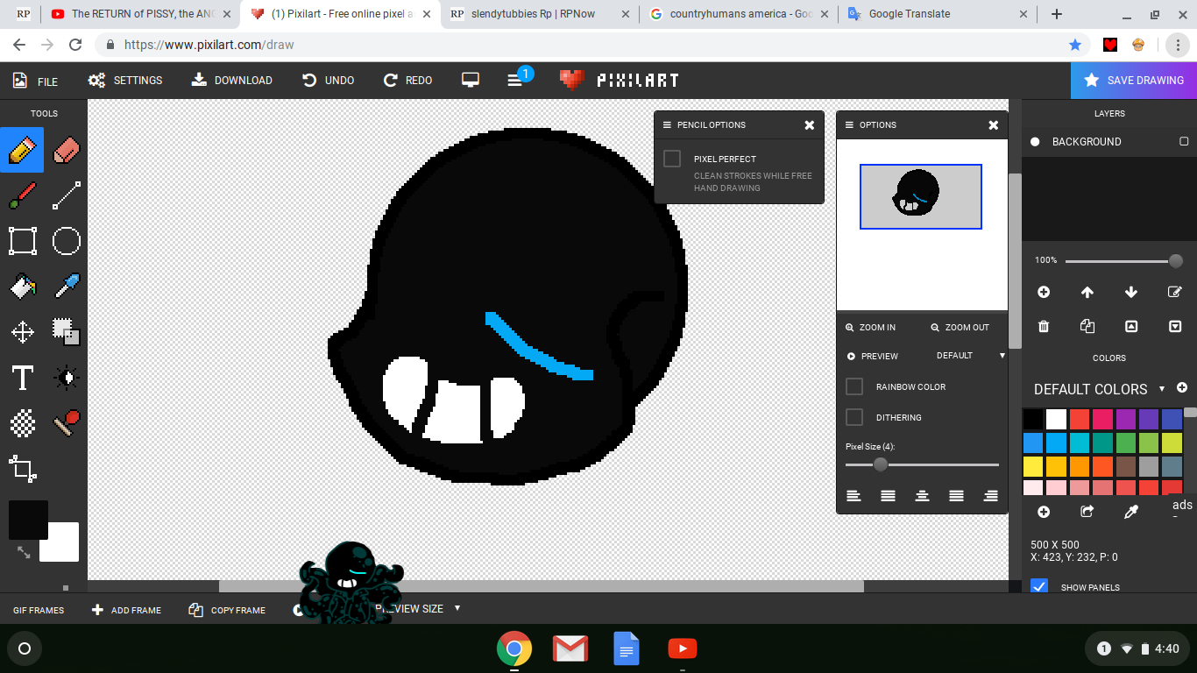Add color plus icon below swatches
Viewport: 1197px width, 673px height.
pyautogui.click(x=1044, y=512)
